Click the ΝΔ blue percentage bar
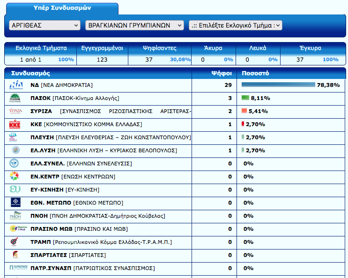348x278 pixels. [x=278, y=85]
